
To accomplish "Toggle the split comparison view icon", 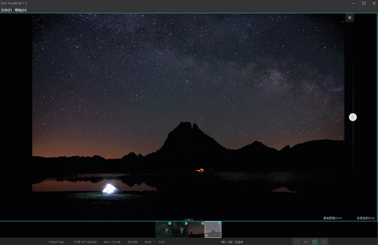I will click(315, 242).
